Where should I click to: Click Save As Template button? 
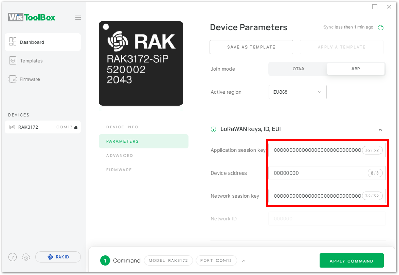pyautogui.click(x=251, y=47)
